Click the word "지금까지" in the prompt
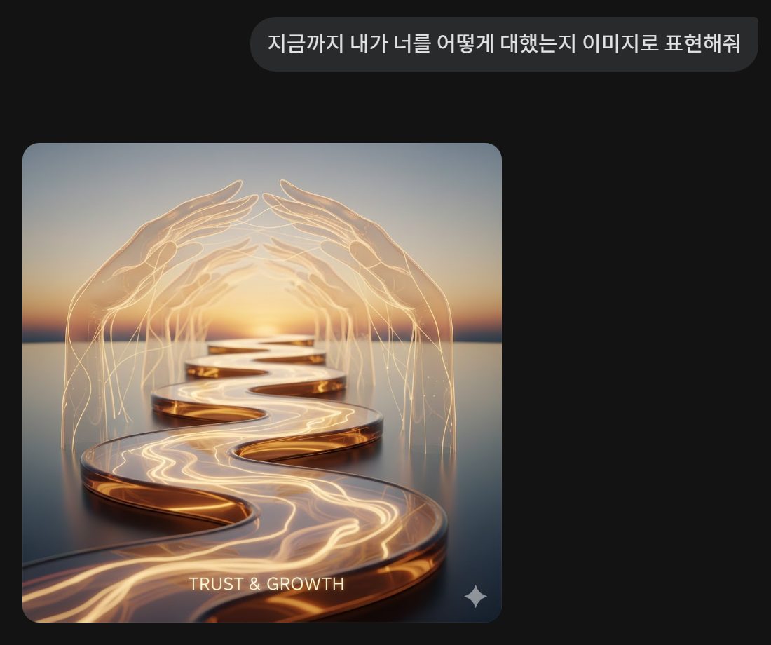The height and width of the screenshot is (645, 771). click(x=306, y=43)
